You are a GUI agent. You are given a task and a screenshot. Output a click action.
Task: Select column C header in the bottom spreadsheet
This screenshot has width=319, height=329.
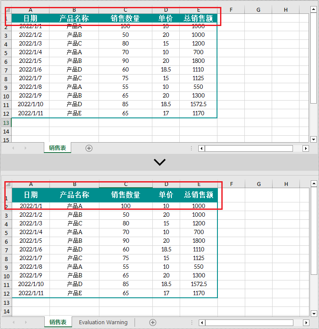pos(126,184)
